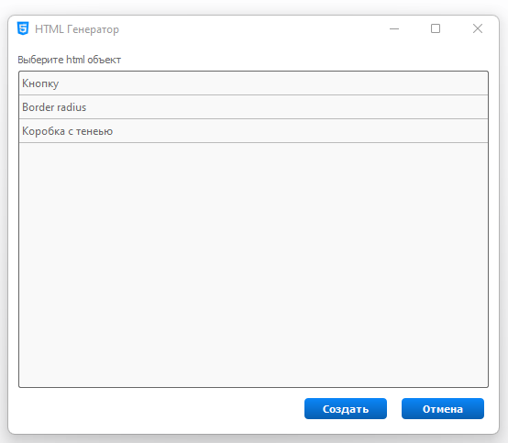Minimize the HTML Генератор window
Image resolution: width=508 pixels, height=443 pixels.
(394, 28)
